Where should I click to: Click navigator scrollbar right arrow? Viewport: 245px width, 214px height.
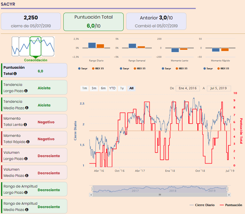point(229,195)
